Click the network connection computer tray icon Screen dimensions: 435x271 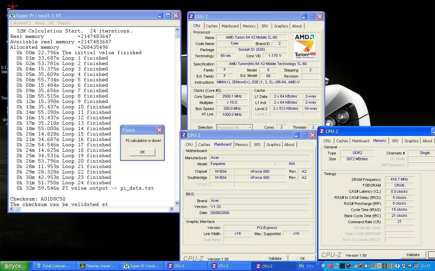click(x=416, y=266)
